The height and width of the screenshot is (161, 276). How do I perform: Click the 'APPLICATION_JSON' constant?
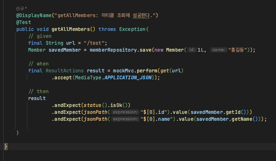pos(128,78)
